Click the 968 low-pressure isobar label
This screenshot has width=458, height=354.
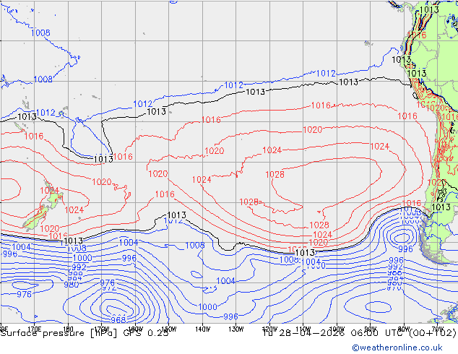pos(118,320)
